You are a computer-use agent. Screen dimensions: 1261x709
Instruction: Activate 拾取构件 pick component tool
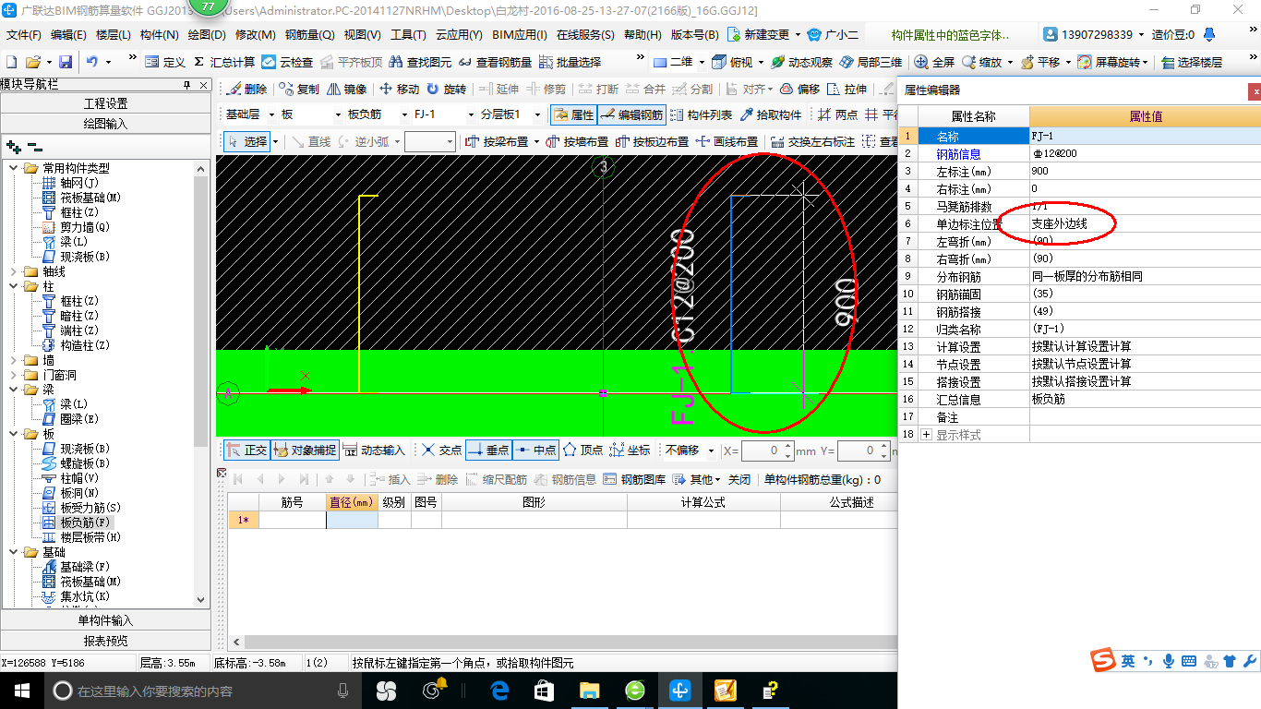[x=770, y=114]
